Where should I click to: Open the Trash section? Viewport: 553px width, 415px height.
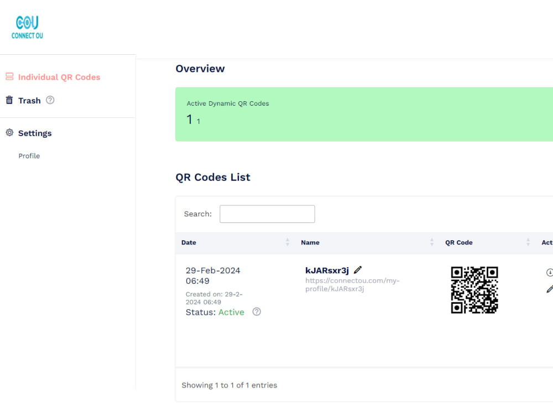tap(29, 101)
